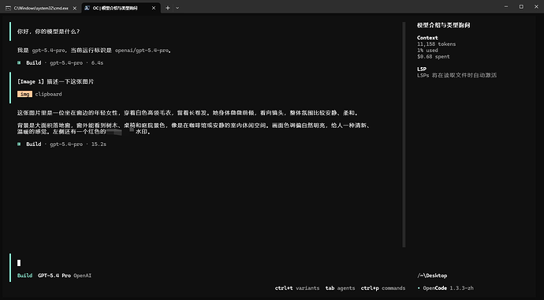Viewport: 544px width, 300px height.
Task: Click the sidebar title 模型介绍与类型询问
Action: [444, 25]
